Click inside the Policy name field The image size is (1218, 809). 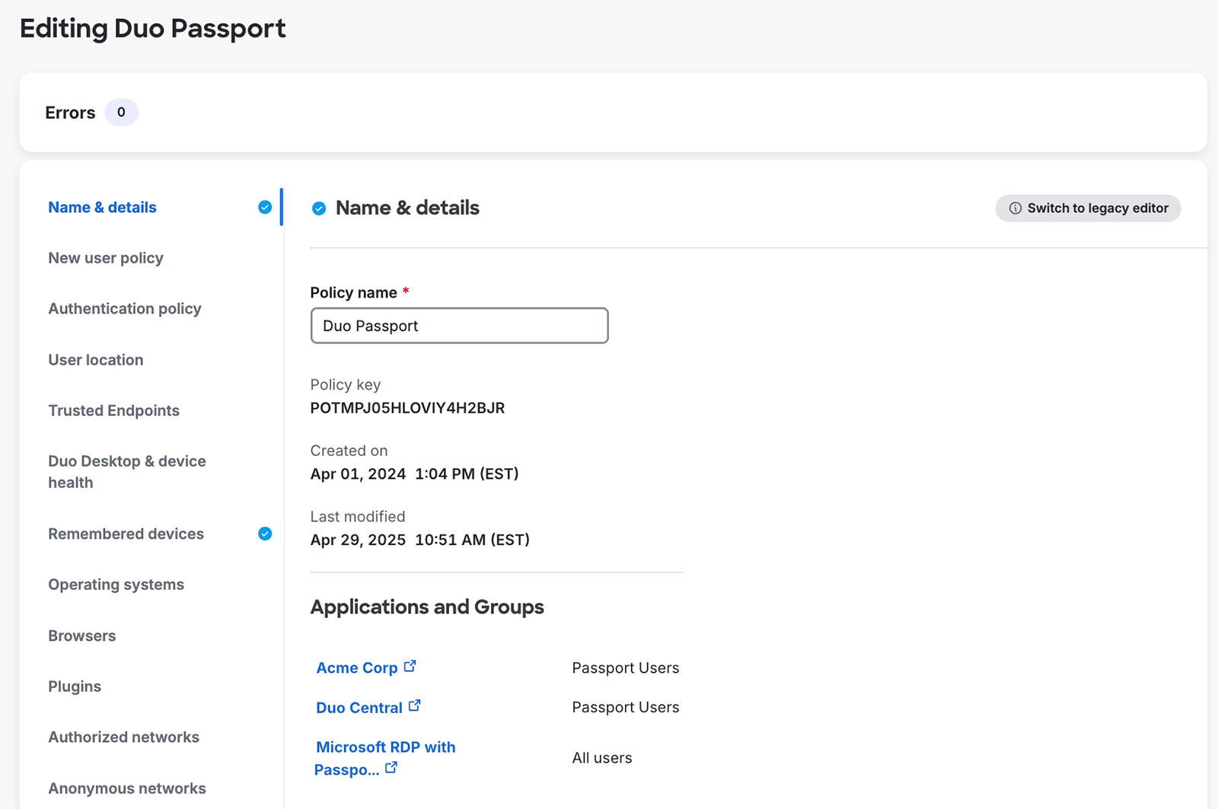pos(459,325)
